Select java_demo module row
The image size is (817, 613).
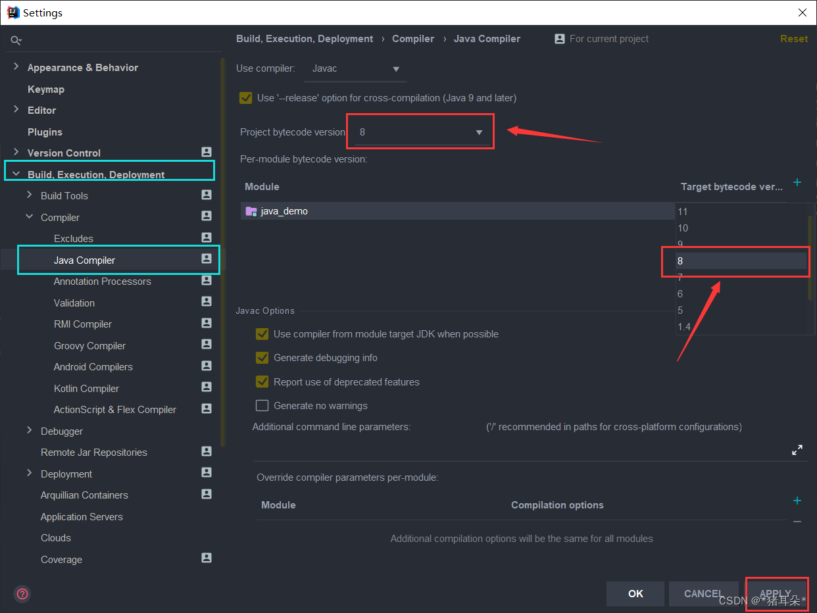tap(458, 211)
